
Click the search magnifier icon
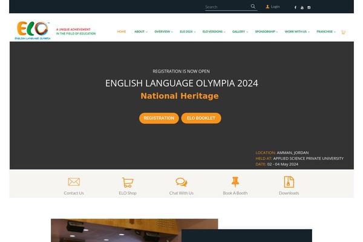(x=253, y=7)
